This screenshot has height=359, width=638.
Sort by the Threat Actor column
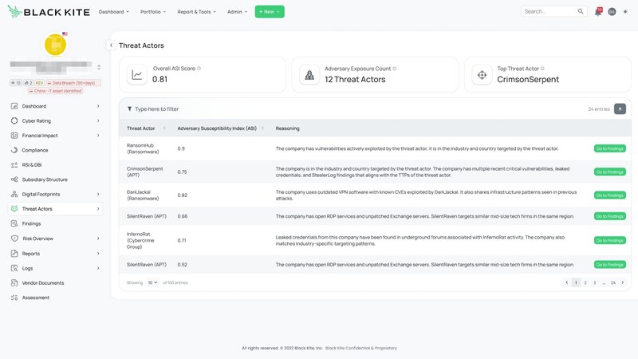pyautogui.click(x=164, y=128)
